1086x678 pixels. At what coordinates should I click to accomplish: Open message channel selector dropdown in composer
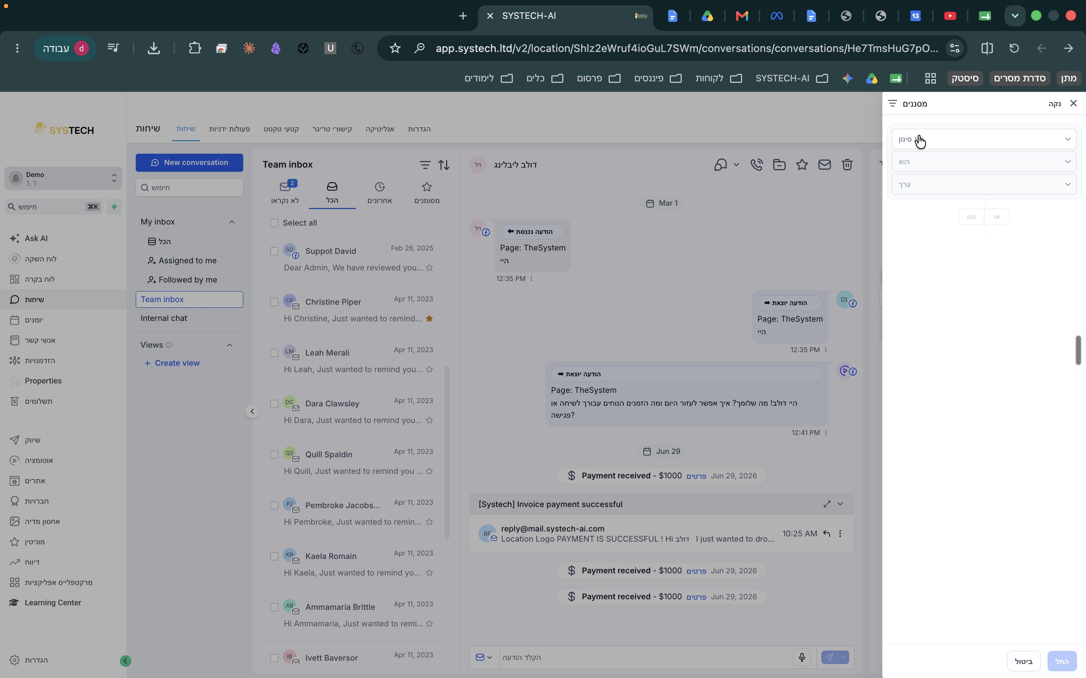(x=484, y=657)
